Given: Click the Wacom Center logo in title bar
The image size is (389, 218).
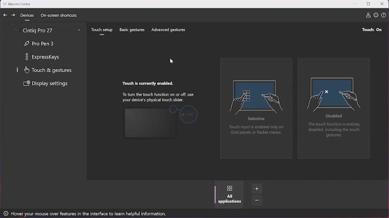Looking at the screenshot, I should 5,4.
